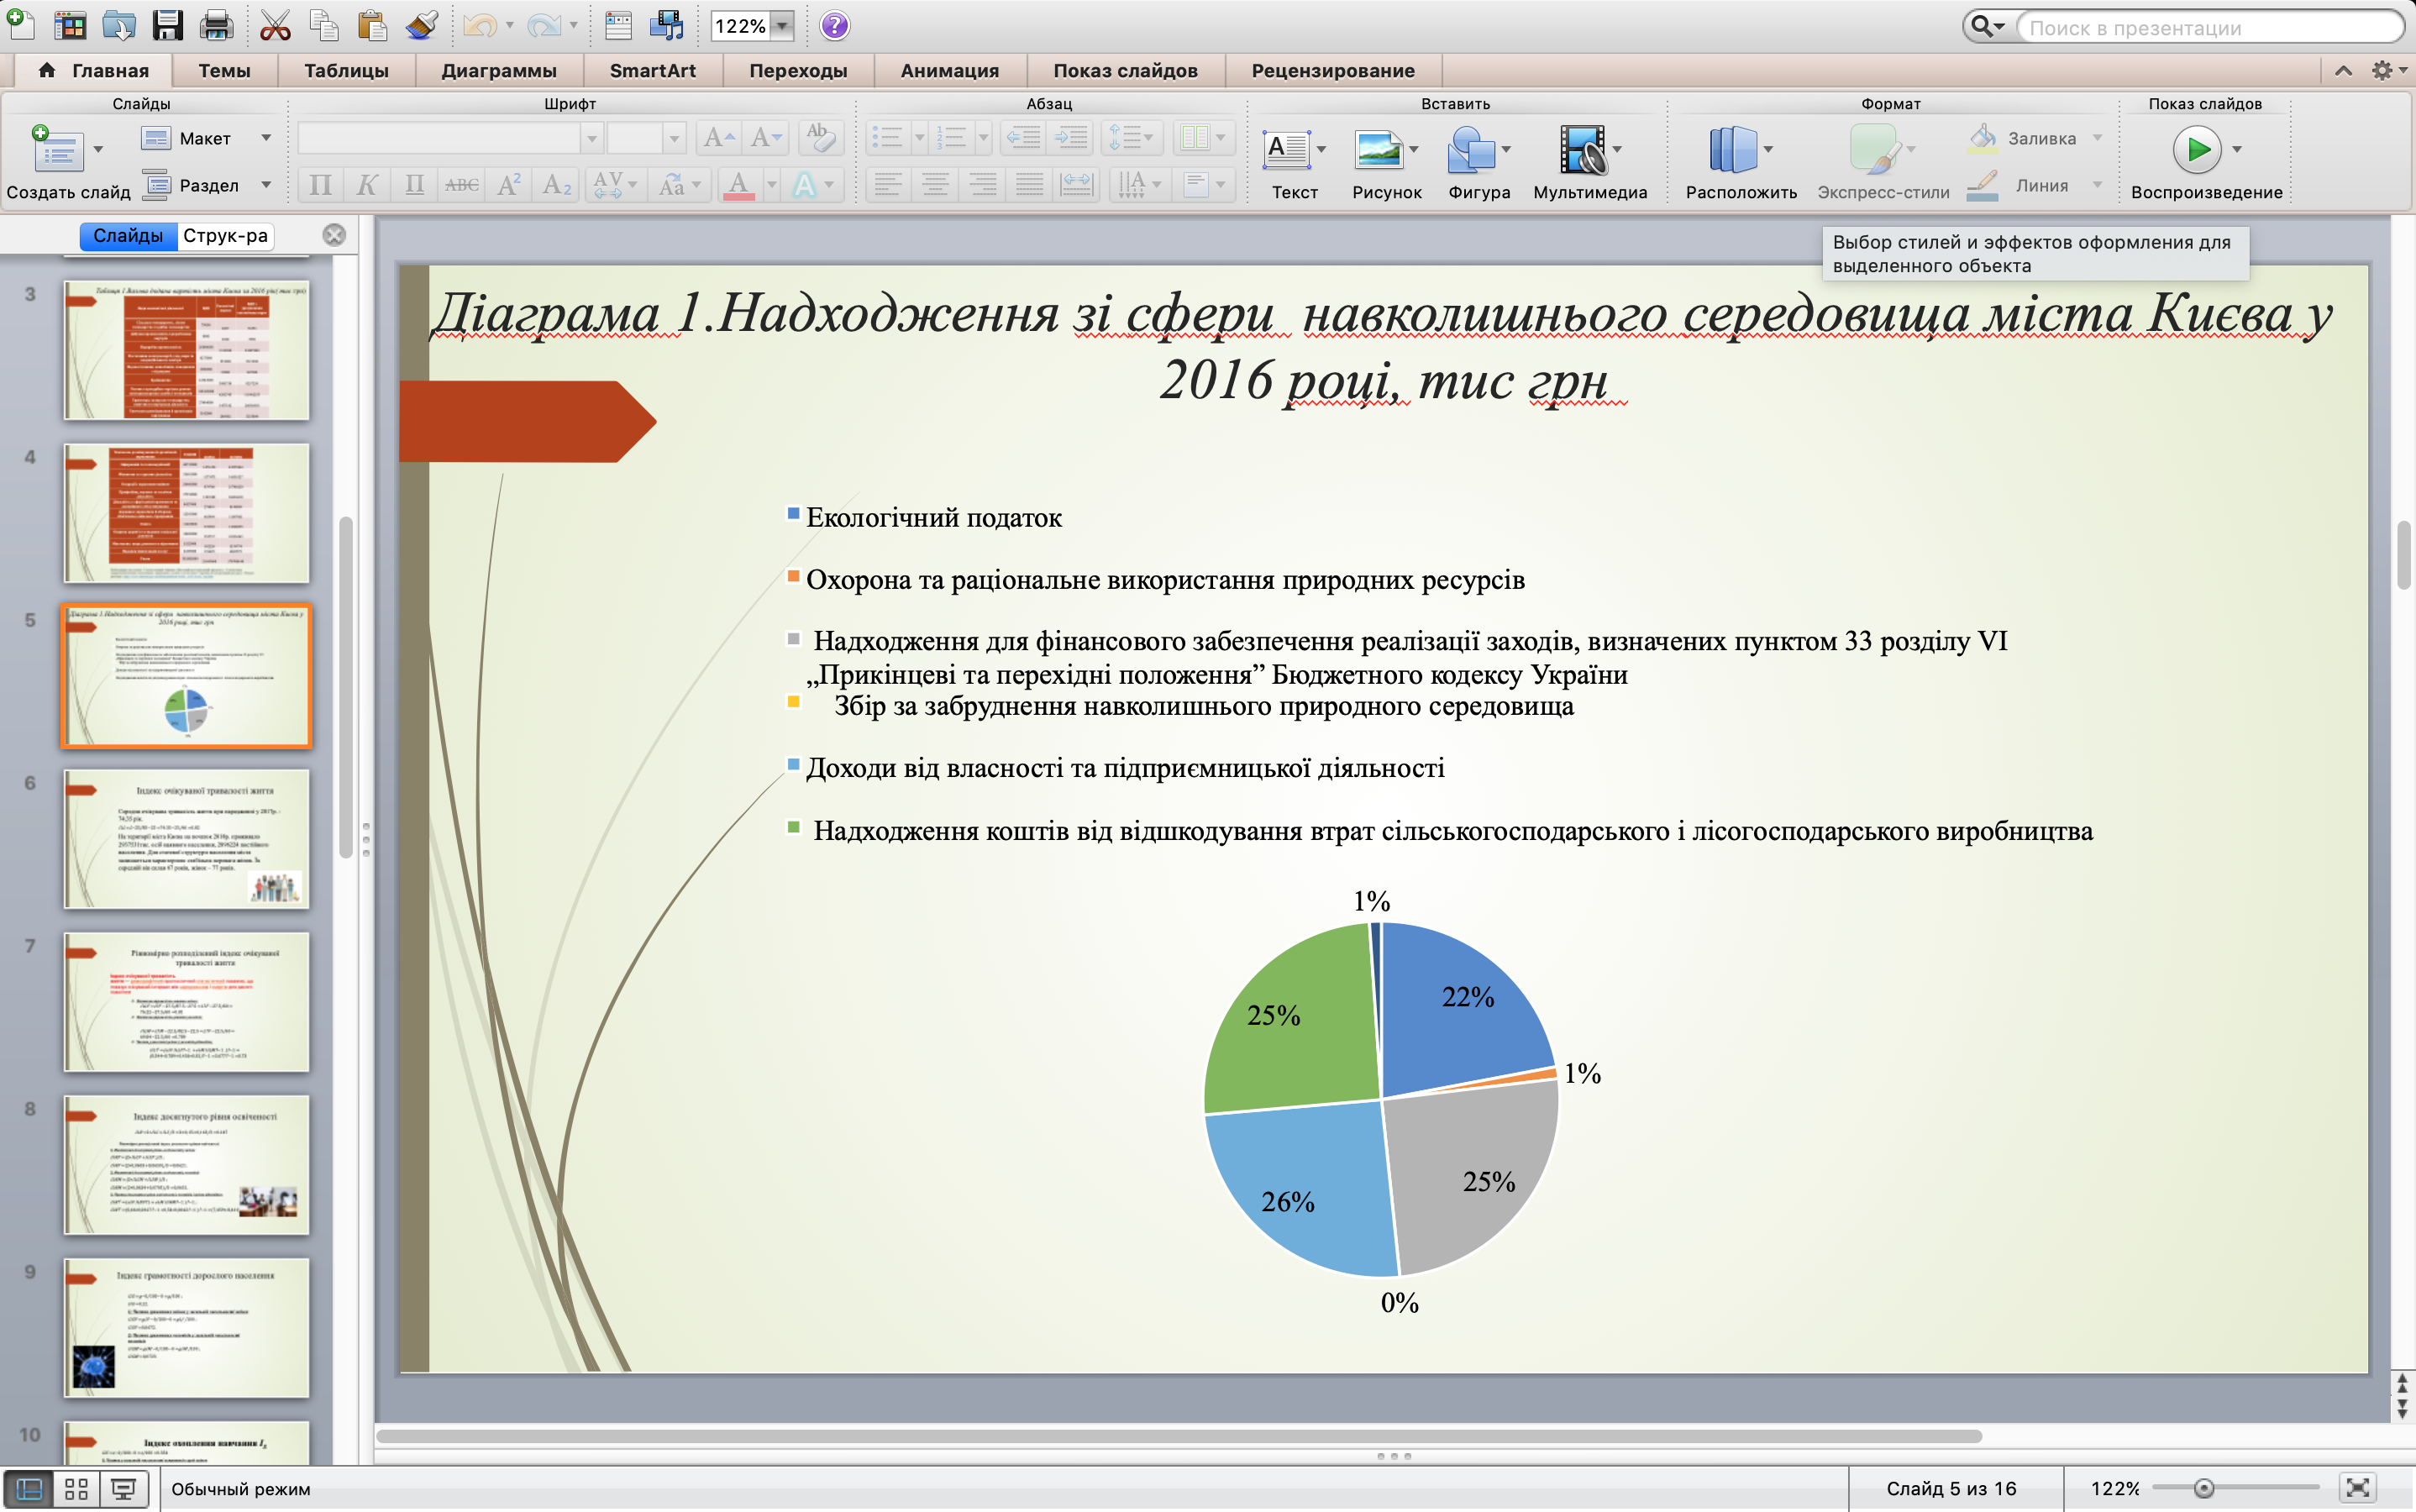This screenshot has width=2416, height=1512.
Task: Open the Темы ribbon tab
Action: (224, 71)
